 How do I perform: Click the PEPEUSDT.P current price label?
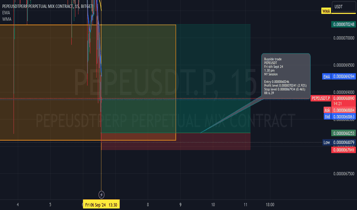pos(321,98)
